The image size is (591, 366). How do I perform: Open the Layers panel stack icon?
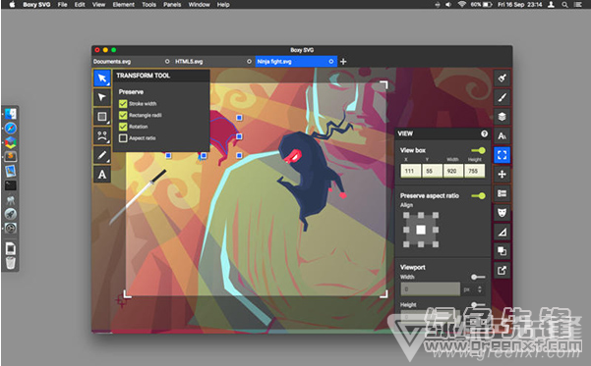(x=502, y=117)
